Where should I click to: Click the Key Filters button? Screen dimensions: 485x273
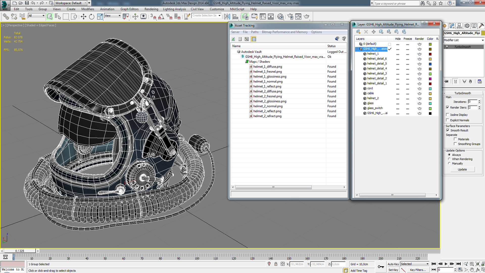click(x=418, y=270)
